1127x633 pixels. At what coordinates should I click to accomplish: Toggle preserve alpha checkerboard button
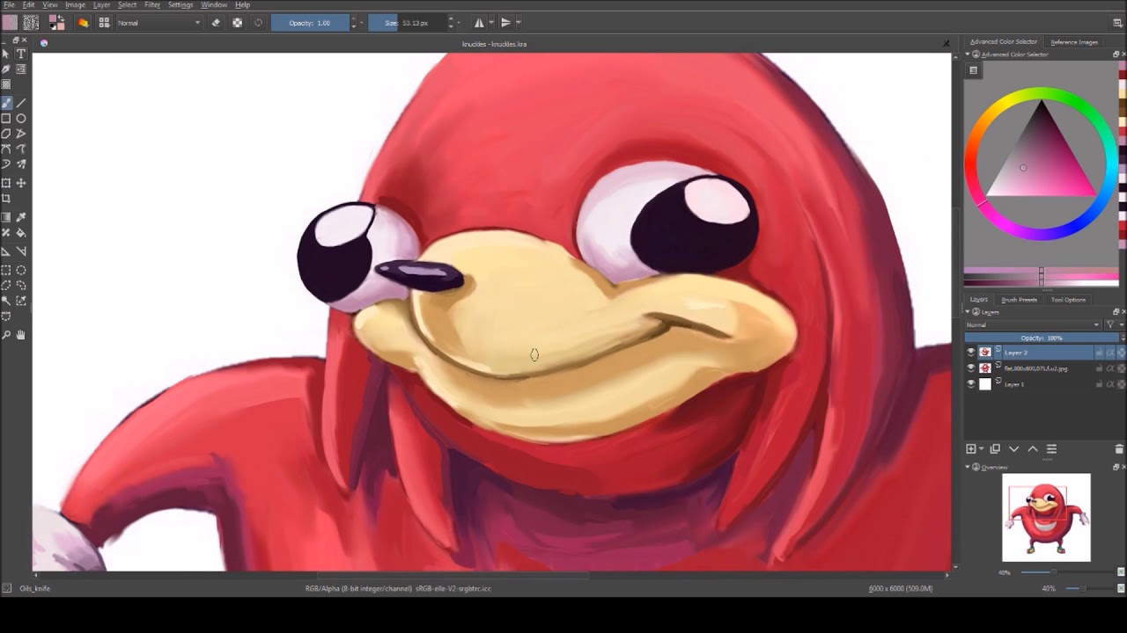tap(237, 23)
